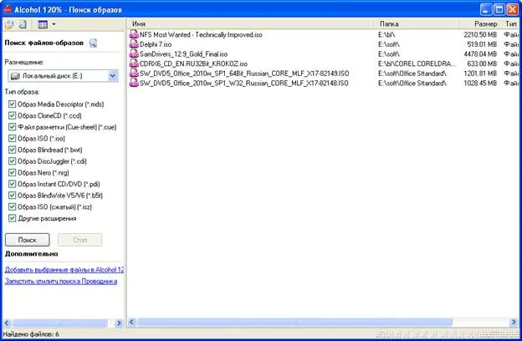The height and width of the screenshot is (341, 522).
Task: Click the drive icon in the location combo box
Action: coord(15,76)
